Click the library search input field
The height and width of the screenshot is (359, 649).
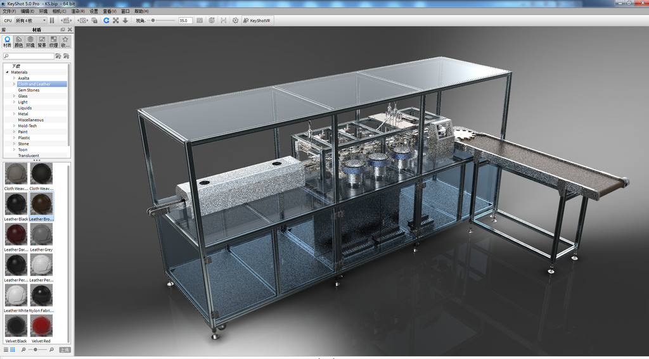click(x=29, y=56)
